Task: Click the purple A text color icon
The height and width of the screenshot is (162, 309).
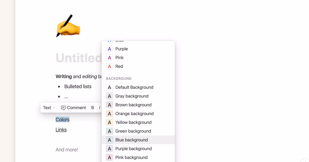Action: click(x=109, y=49)
